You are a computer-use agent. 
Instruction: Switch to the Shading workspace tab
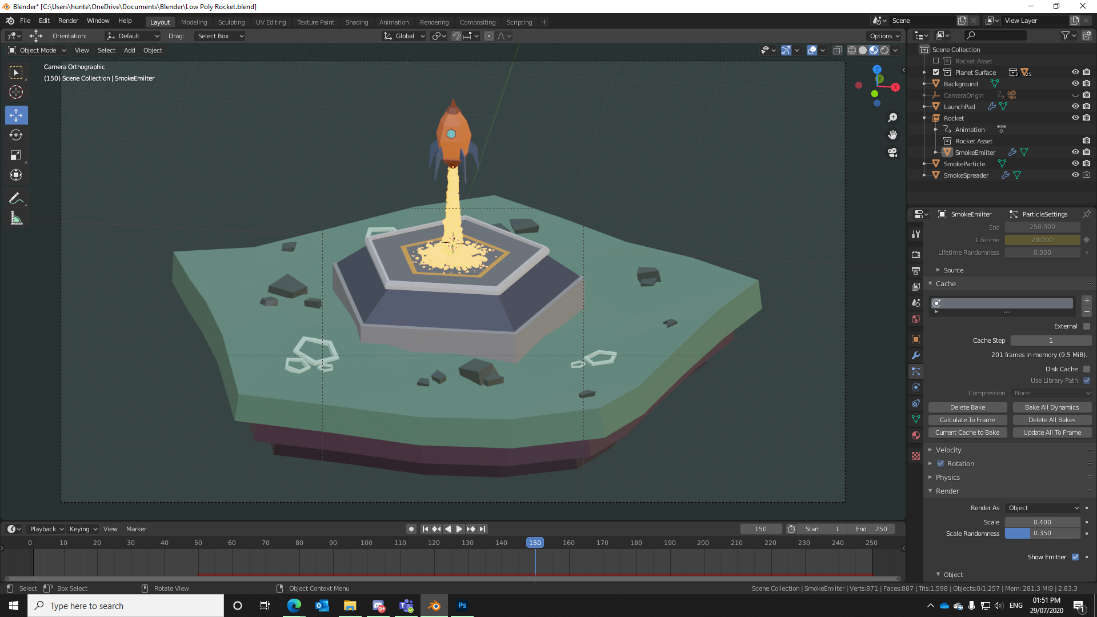[x=357, y=22]
